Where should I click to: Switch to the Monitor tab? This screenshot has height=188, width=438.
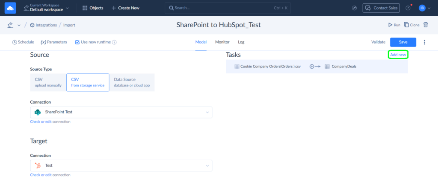222,42
